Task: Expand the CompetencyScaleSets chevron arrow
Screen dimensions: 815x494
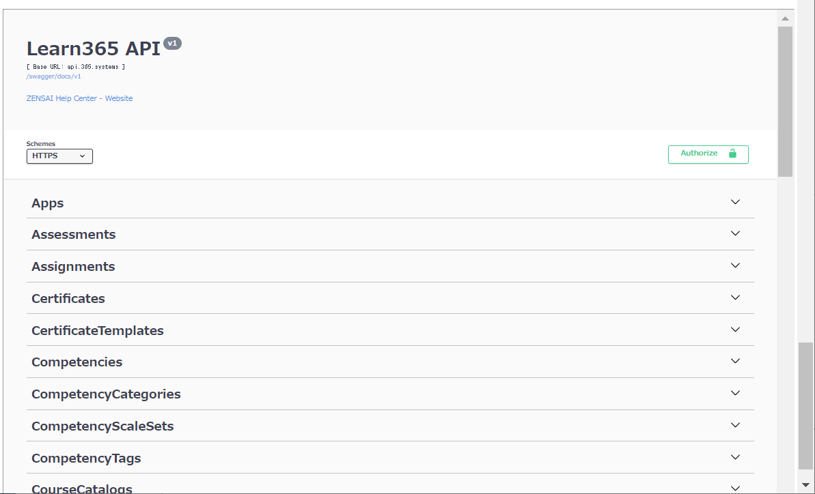Action: (x=735, y=426)
